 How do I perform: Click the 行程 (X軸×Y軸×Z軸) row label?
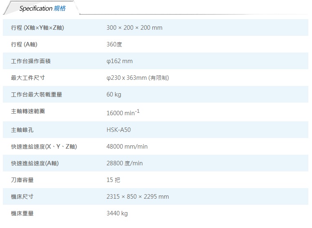[37, 28]
